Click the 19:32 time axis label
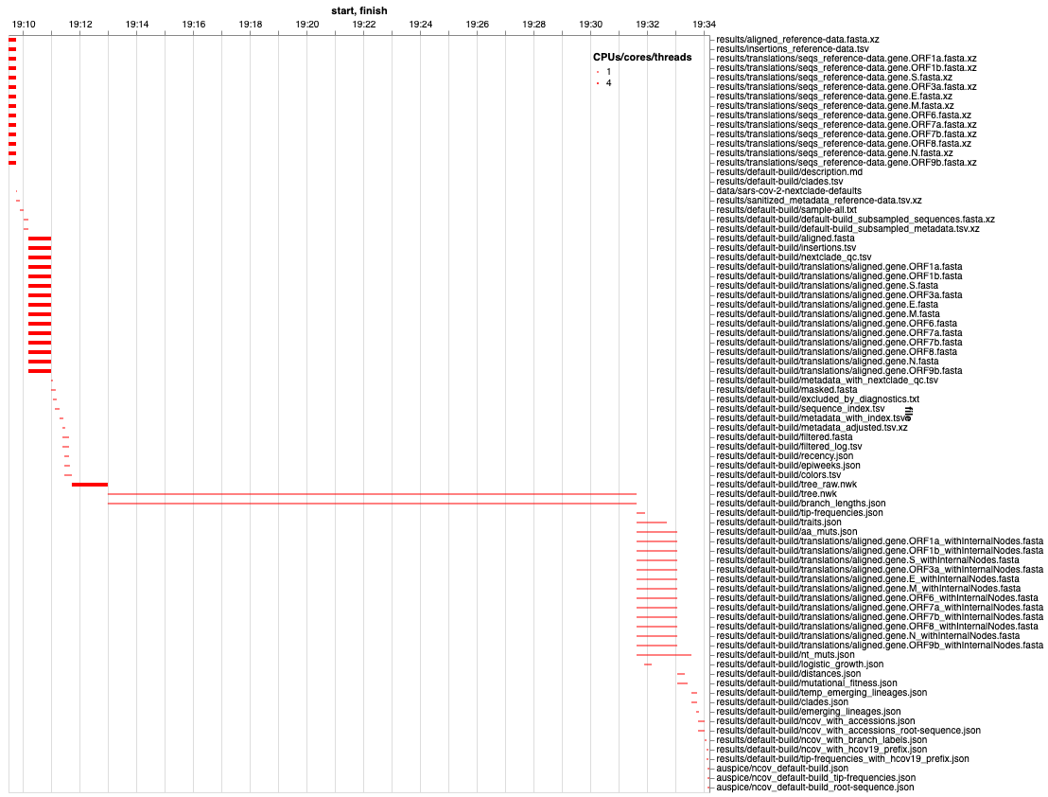1048x797 pixels. pos(648,24)
